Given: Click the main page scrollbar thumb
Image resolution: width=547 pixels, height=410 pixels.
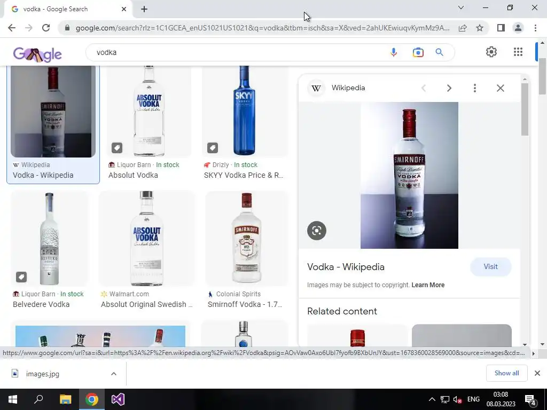Looking at the screenshot, I should coord(543,76).
